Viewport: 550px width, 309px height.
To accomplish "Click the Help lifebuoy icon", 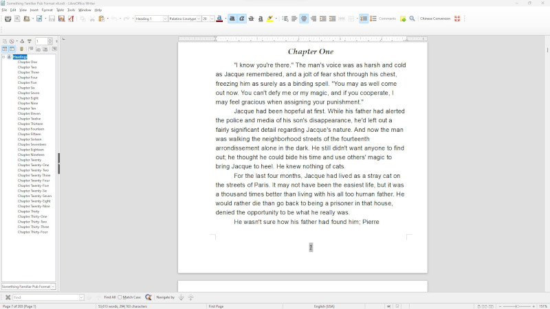I will click(x=457, y=19).
